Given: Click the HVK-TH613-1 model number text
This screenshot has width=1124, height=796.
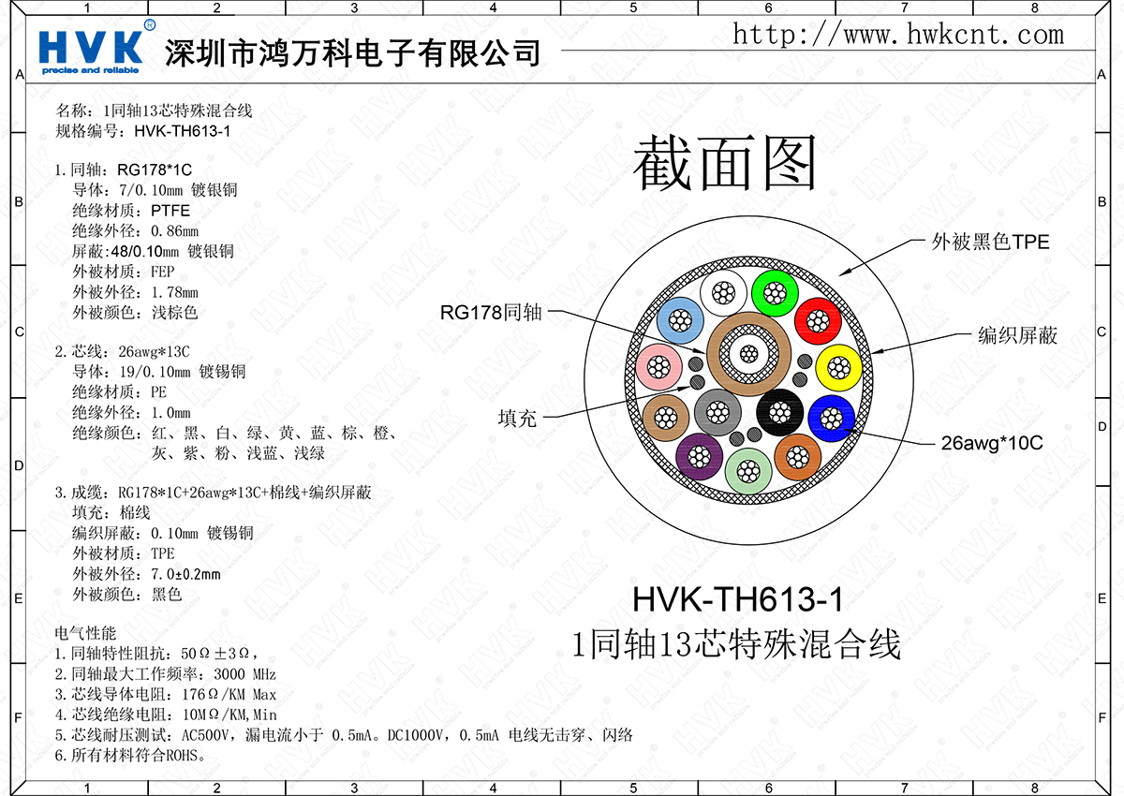Looking at the screenshot, I should point(740,597).
